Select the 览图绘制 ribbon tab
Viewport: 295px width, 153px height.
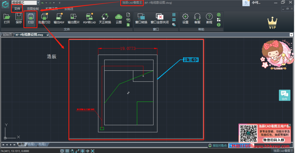tap(33, 9)
